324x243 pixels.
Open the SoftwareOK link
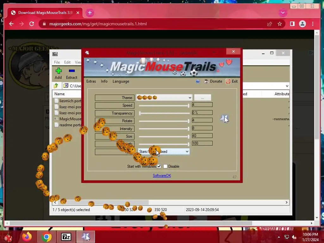pos(162,176)
